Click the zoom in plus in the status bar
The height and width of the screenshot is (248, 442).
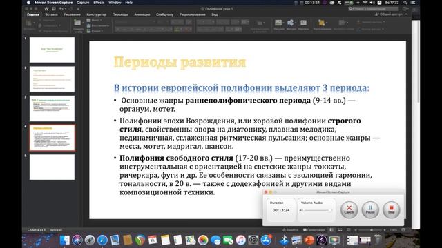pos(385,230)
